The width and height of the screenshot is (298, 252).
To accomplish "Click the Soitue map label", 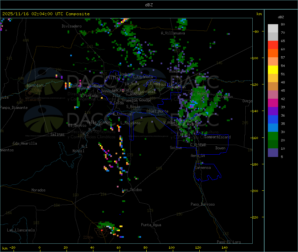I will coord(176,148).
